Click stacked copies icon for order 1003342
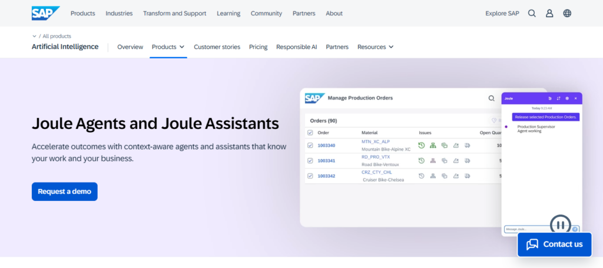603x268 pixels. tap(445, 176)
